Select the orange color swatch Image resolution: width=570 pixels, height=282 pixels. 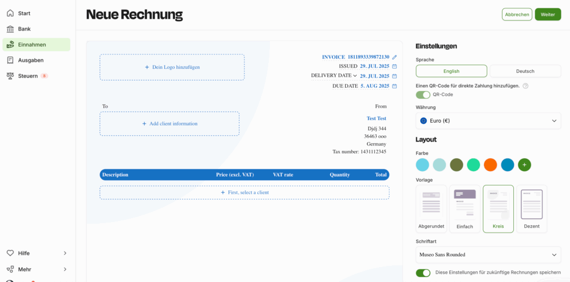[490, 165]
